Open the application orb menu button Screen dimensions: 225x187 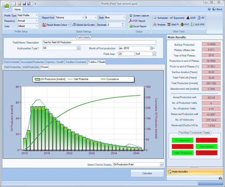[x=7, y=6]
